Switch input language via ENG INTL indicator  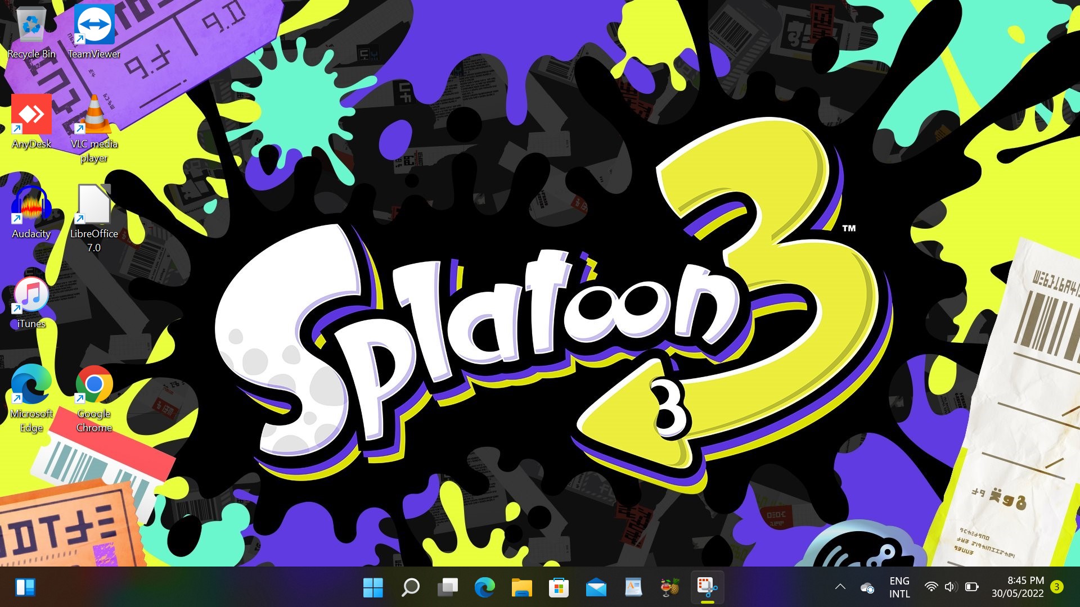(x=899, y=586)
